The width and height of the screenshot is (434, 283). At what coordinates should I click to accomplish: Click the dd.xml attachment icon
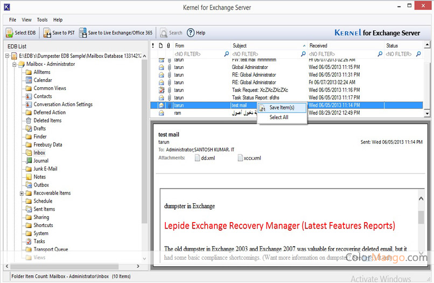click(x=197, y=158)
